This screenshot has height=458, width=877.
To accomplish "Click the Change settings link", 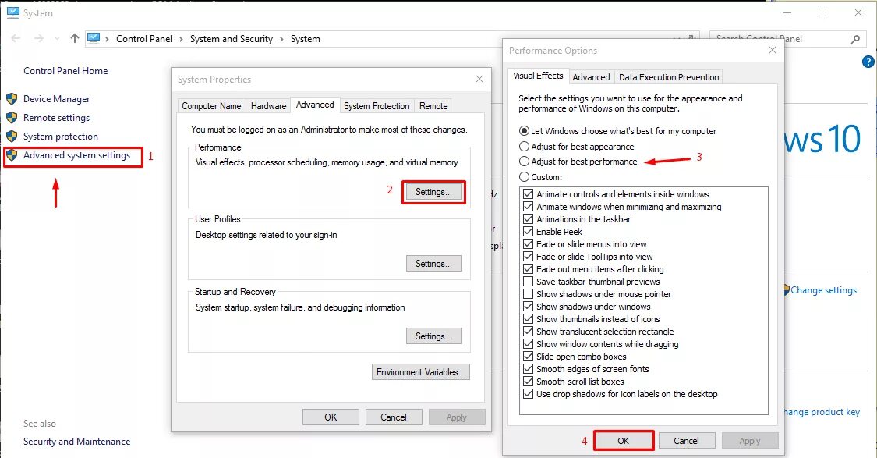I will (x=823, y=290).
